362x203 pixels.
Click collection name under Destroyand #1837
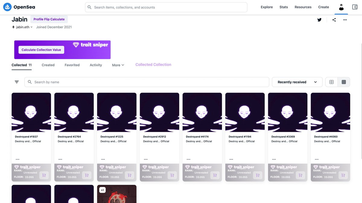pyautogui.click(x=28, y=141)
